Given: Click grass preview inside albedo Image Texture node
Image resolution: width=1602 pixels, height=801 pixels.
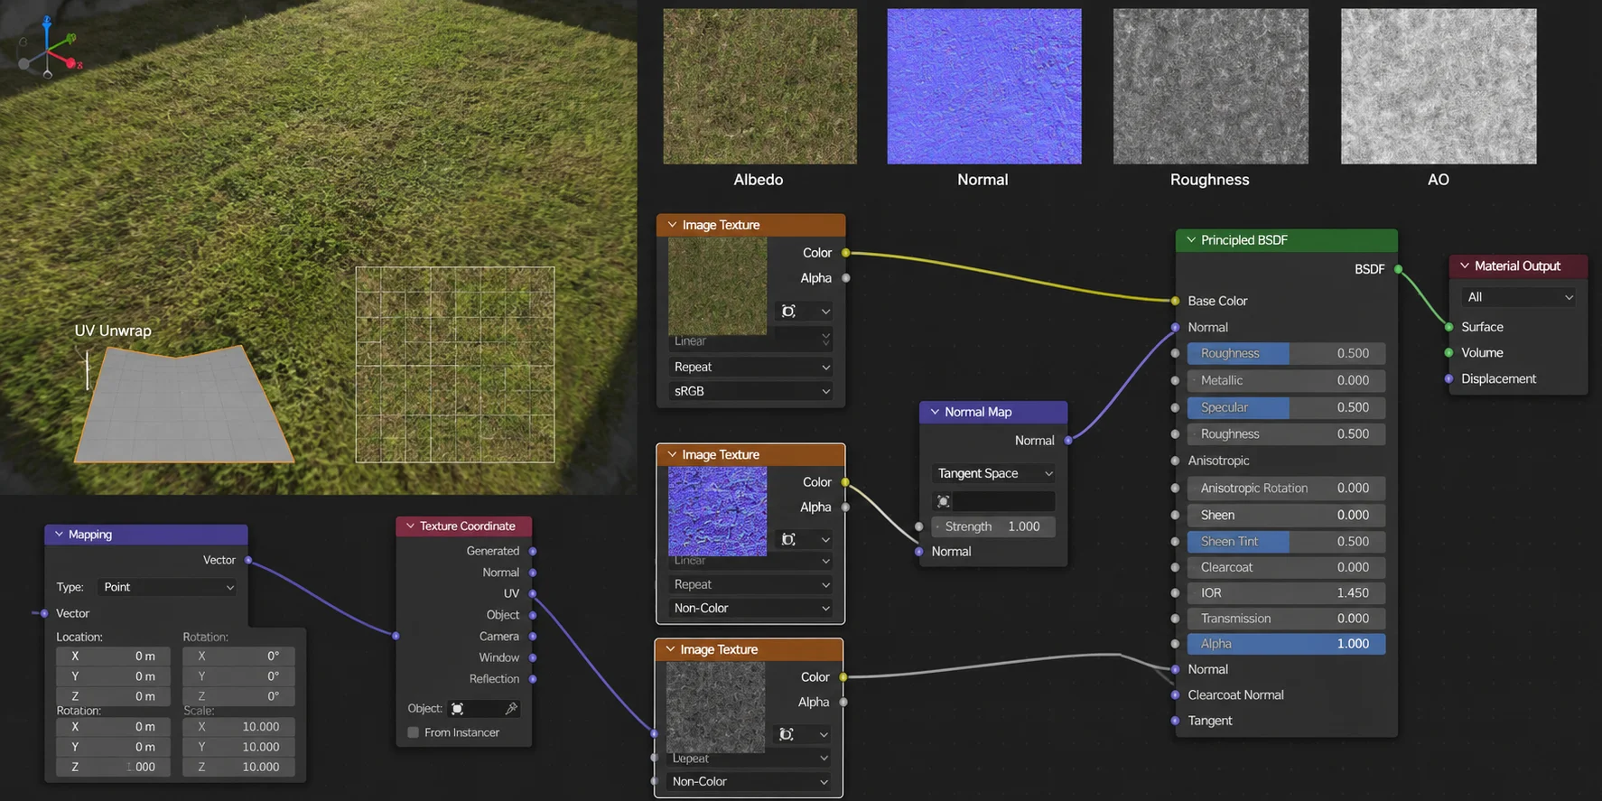Looking at the screenshot, I should click(x=718, y=286).
